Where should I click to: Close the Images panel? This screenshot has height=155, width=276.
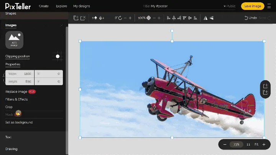tap(61, 26)
